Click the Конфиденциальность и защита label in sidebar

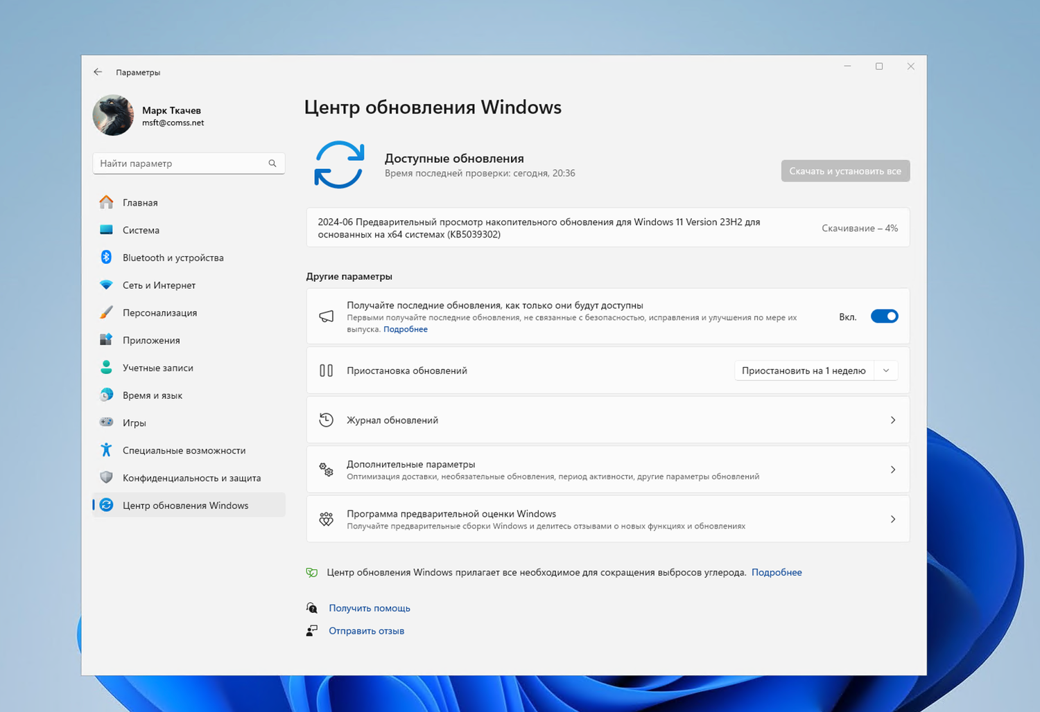[x=192, y=478]
